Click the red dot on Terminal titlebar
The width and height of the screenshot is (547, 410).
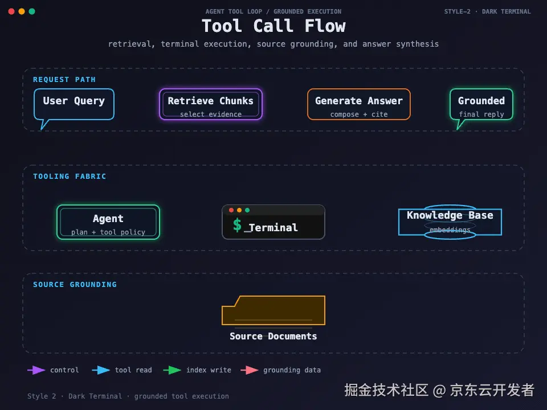(x=231, y=210)
